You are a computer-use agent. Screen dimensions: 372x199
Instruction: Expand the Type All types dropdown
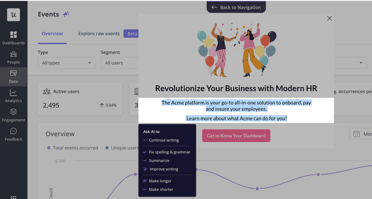tap(66, 63)
